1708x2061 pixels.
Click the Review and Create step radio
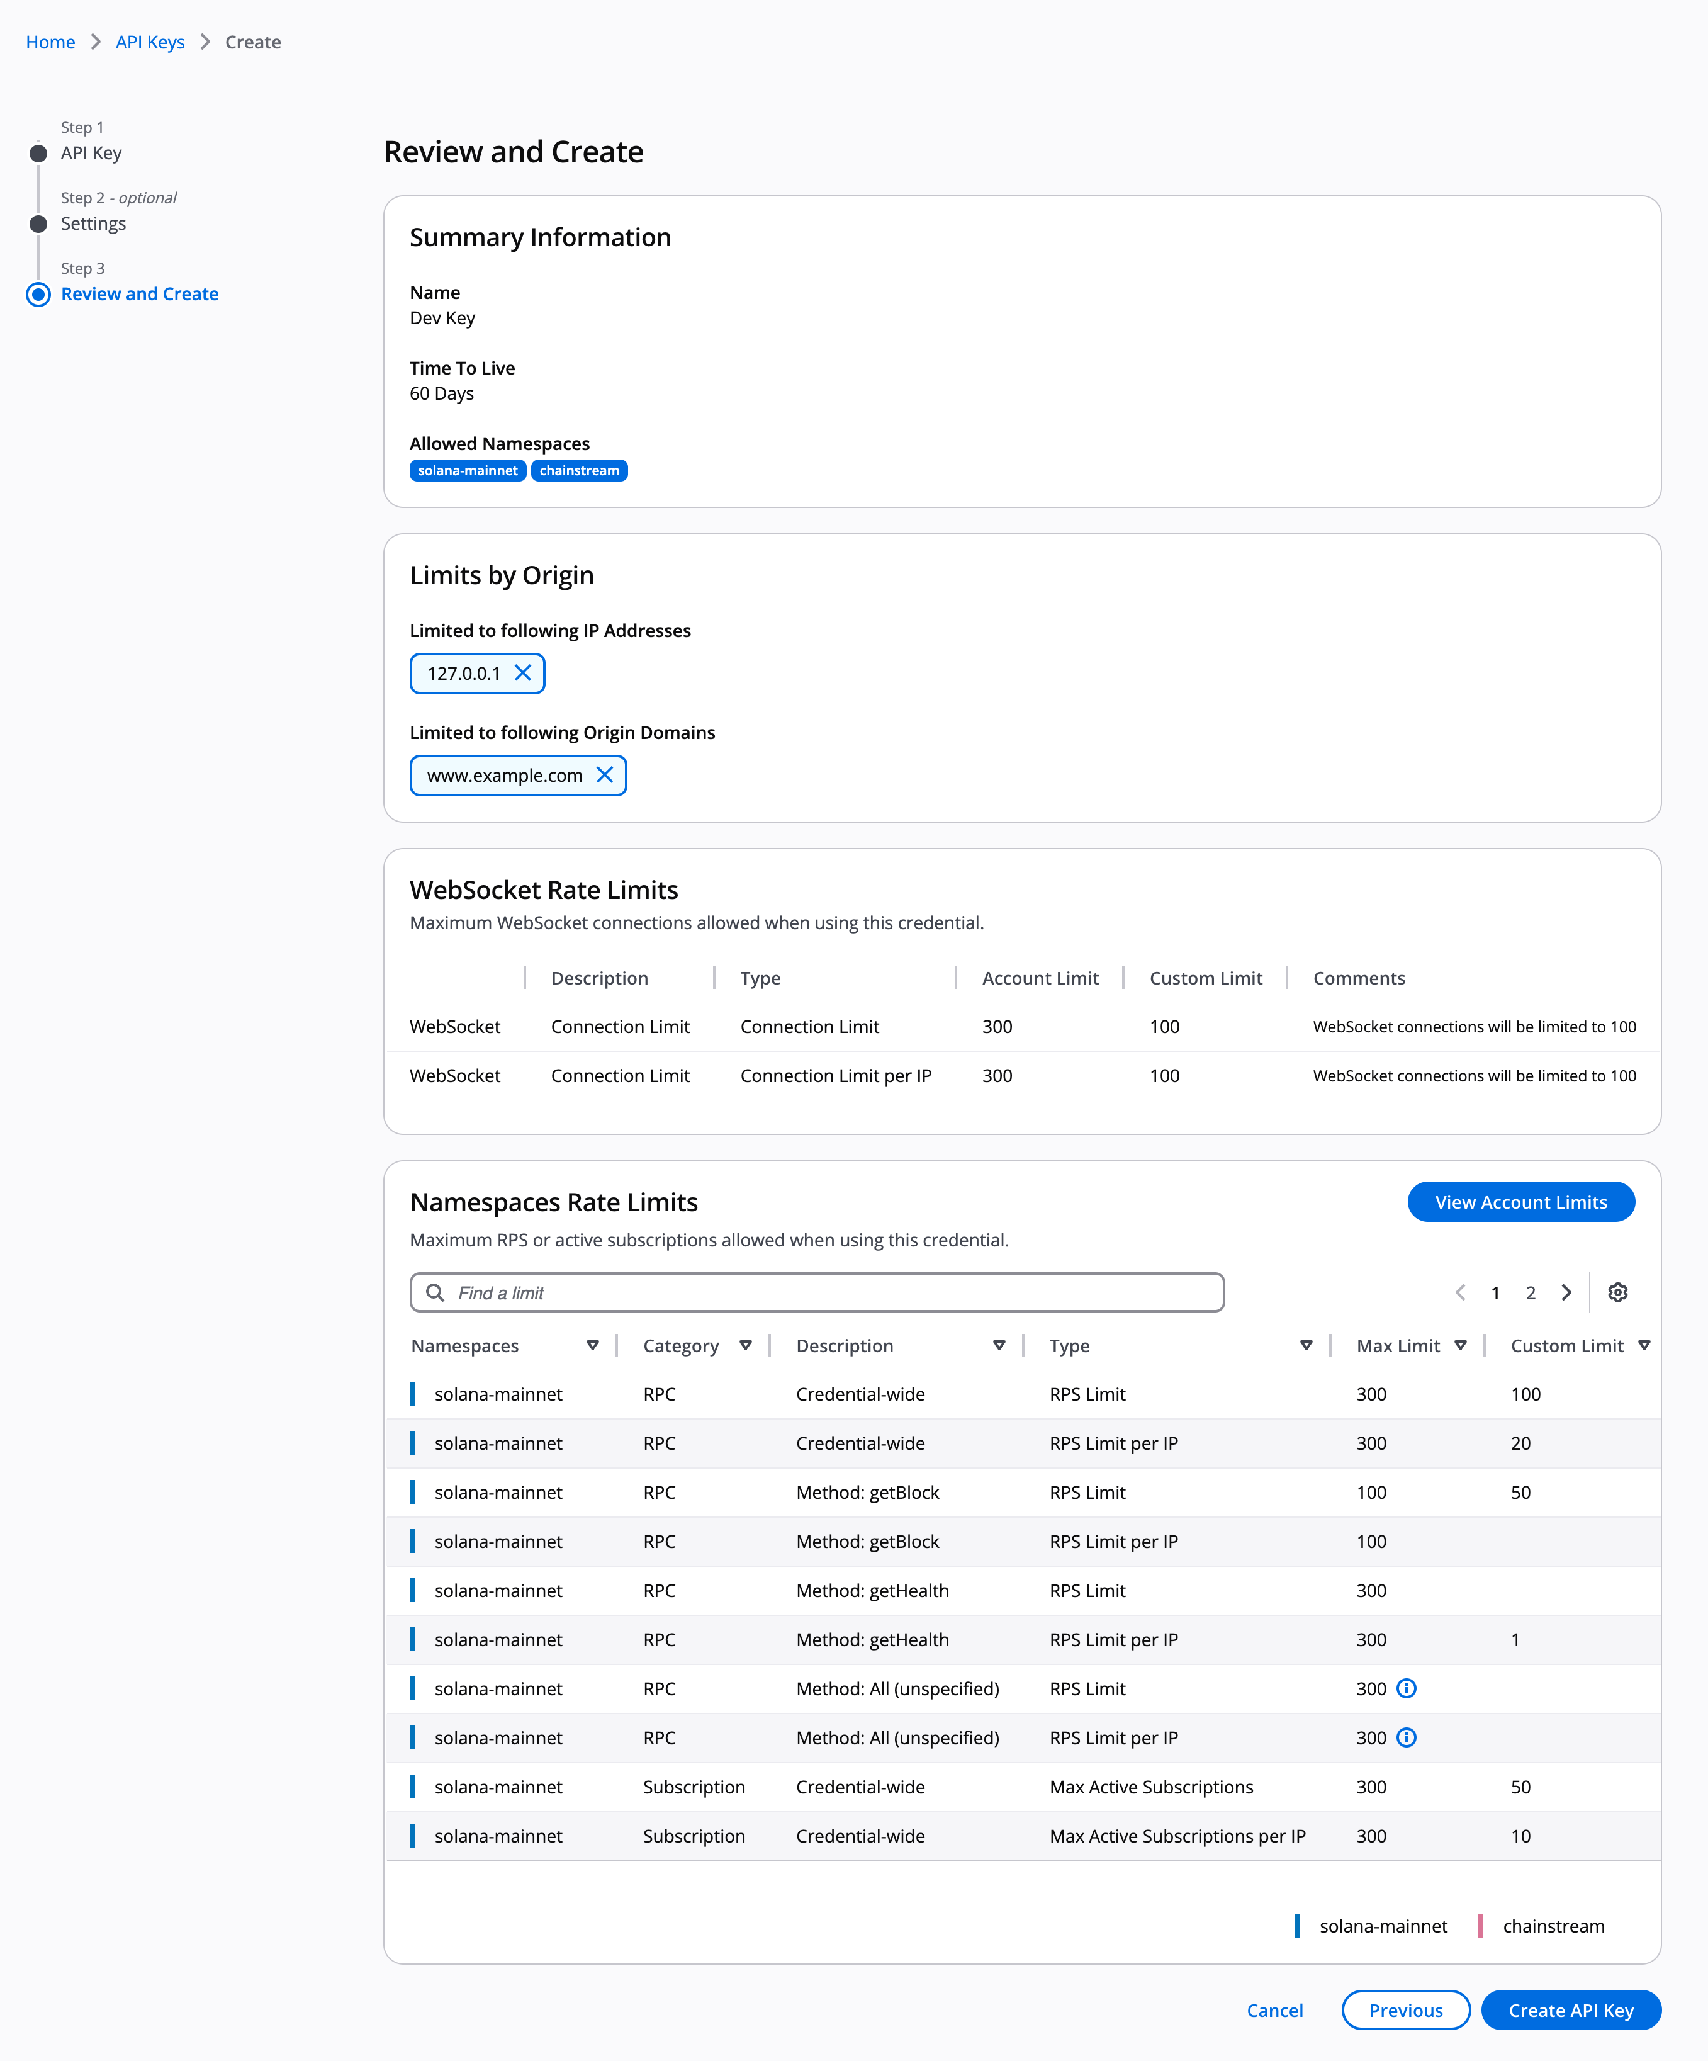tap(38, 293)
